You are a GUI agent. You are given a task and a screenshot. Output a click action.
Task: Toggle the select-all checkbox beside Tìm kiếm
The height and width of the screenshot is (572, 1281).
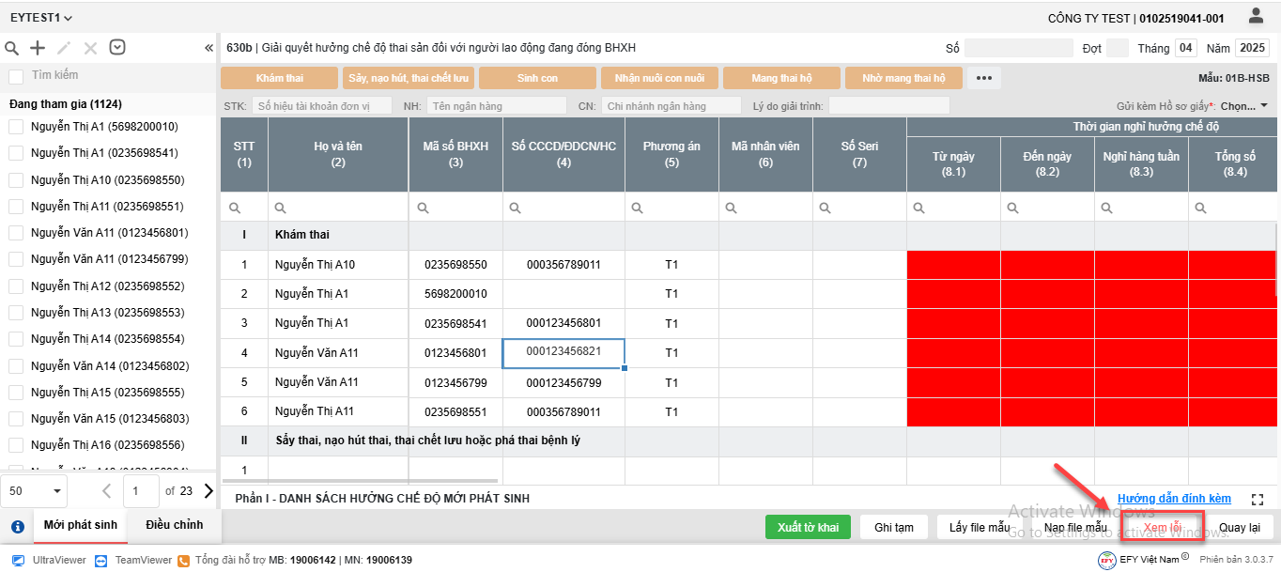(16, 76)
